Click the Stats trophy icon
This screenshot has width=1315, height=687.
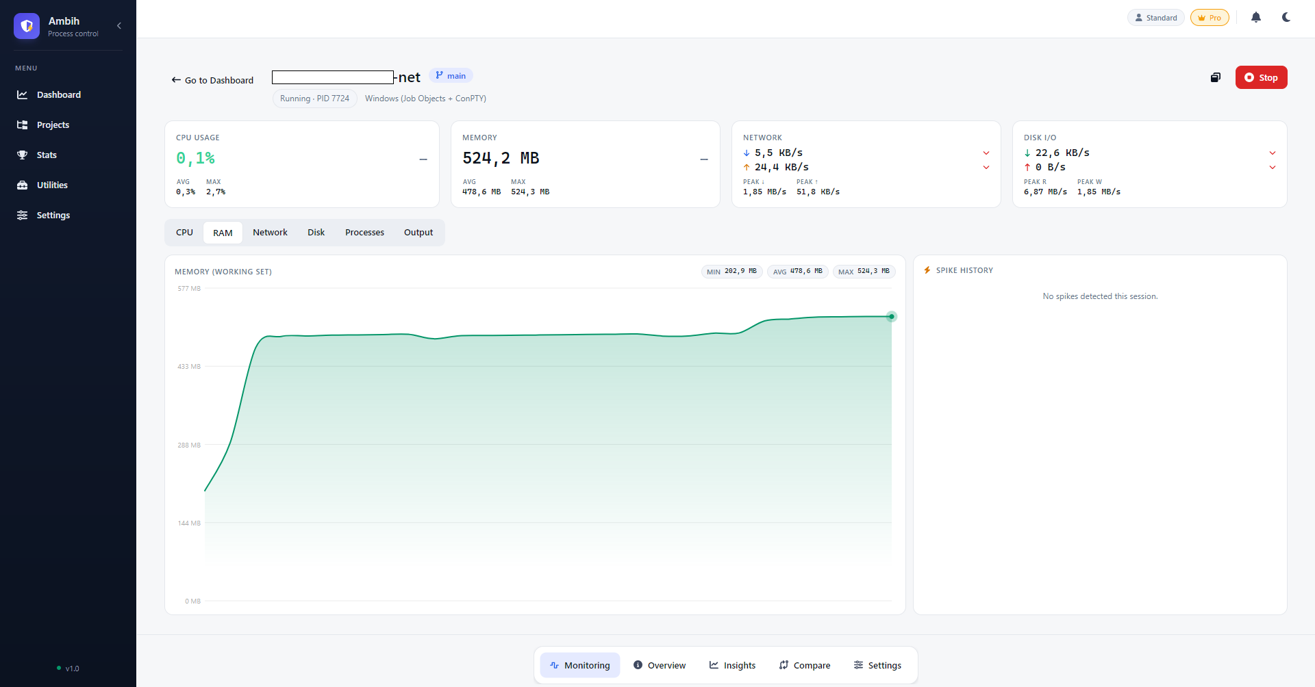(23, 155)
